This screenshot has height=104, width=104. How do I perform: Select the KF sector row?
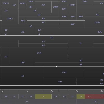coord(43,45)
